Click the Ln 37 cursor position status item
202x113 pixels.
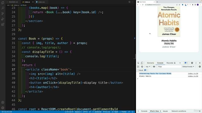69,112
